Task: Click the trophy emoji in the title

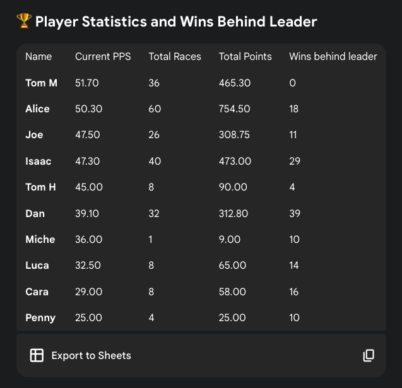Action: point(24,22)
